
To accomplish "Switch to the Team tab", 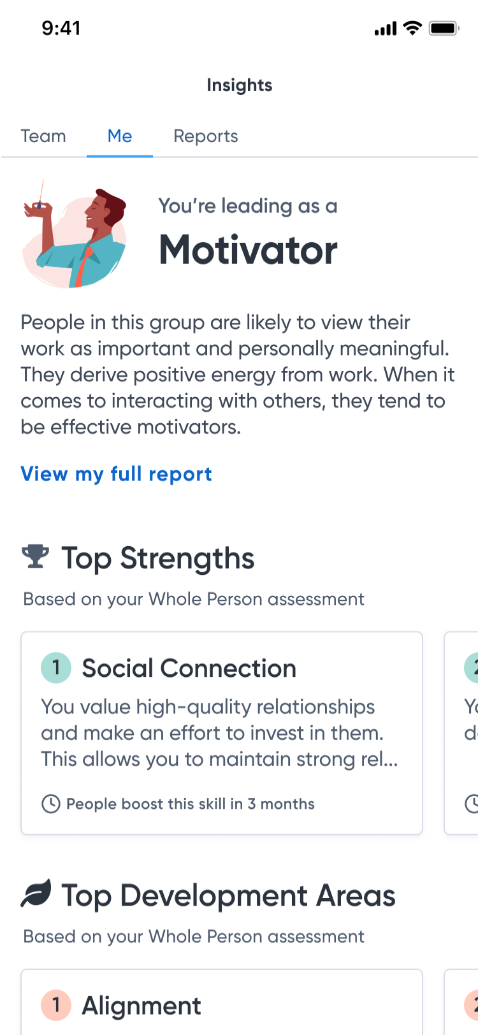I will [x=43, y=136].
